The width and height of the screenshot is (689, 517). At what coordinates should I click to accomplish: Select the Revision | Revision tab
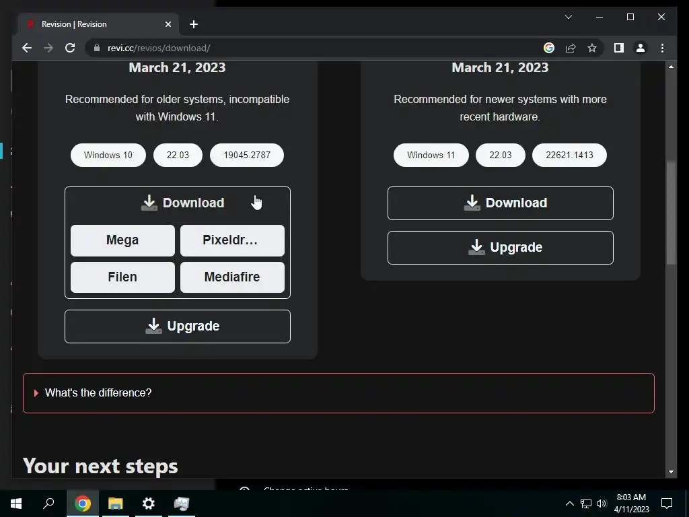(98, 24)
